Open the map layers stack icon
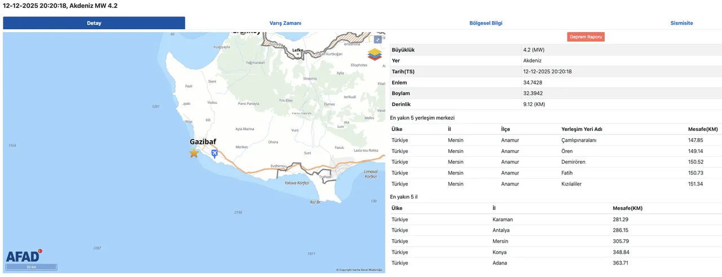Viewport: 722px width, 277px height. tap(375, 54)
